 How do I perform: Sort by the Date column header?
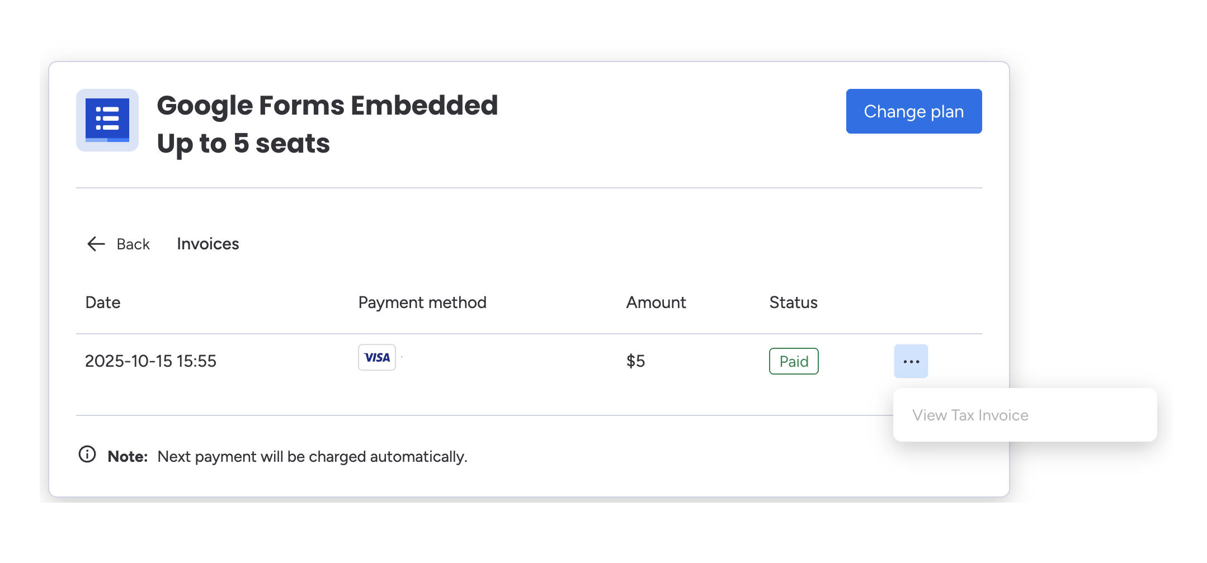tap(103, 302)
